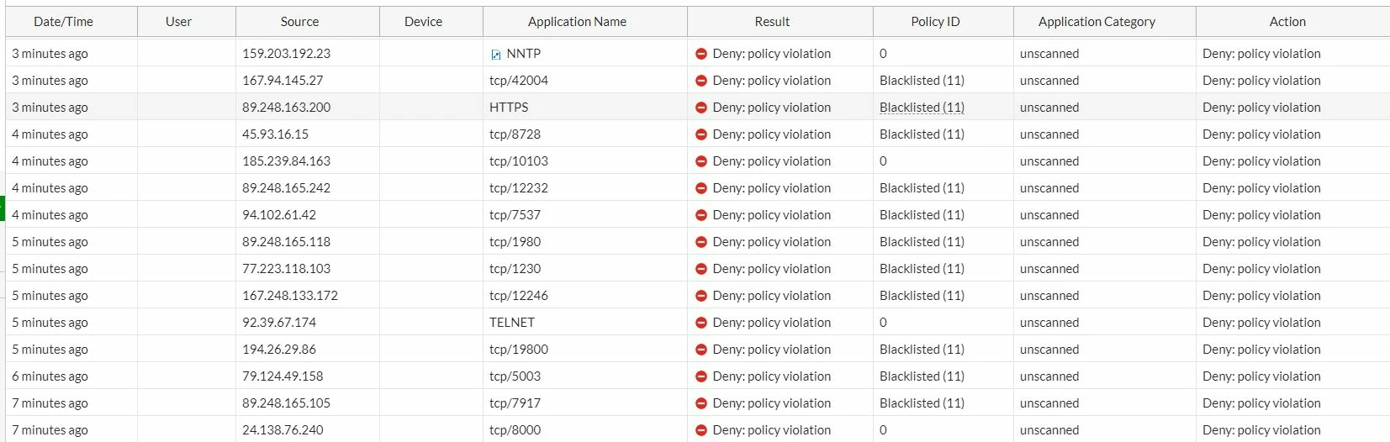Click the Application Name column header
The image size is (1390, 442).
point(577,22)
